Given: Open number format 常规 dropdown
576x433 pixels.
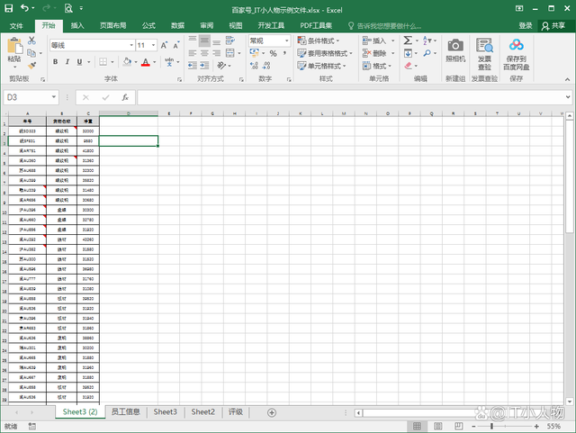Looking at the screenshot, I should point(286,41).
